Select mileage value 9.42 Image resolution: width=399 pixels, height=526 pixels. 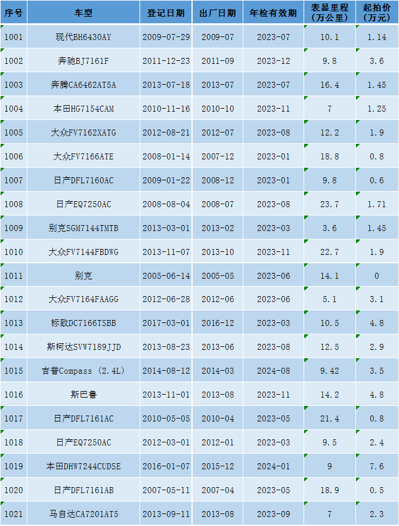(x=330, y=370)
